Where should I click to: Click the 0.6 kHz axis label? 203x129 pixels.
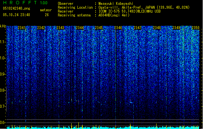[3, 123]
